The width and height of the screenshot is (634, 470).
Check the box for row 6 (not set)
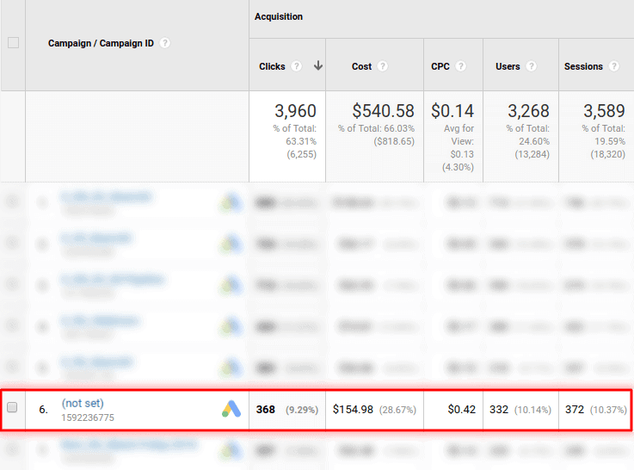tap(12, 409)
